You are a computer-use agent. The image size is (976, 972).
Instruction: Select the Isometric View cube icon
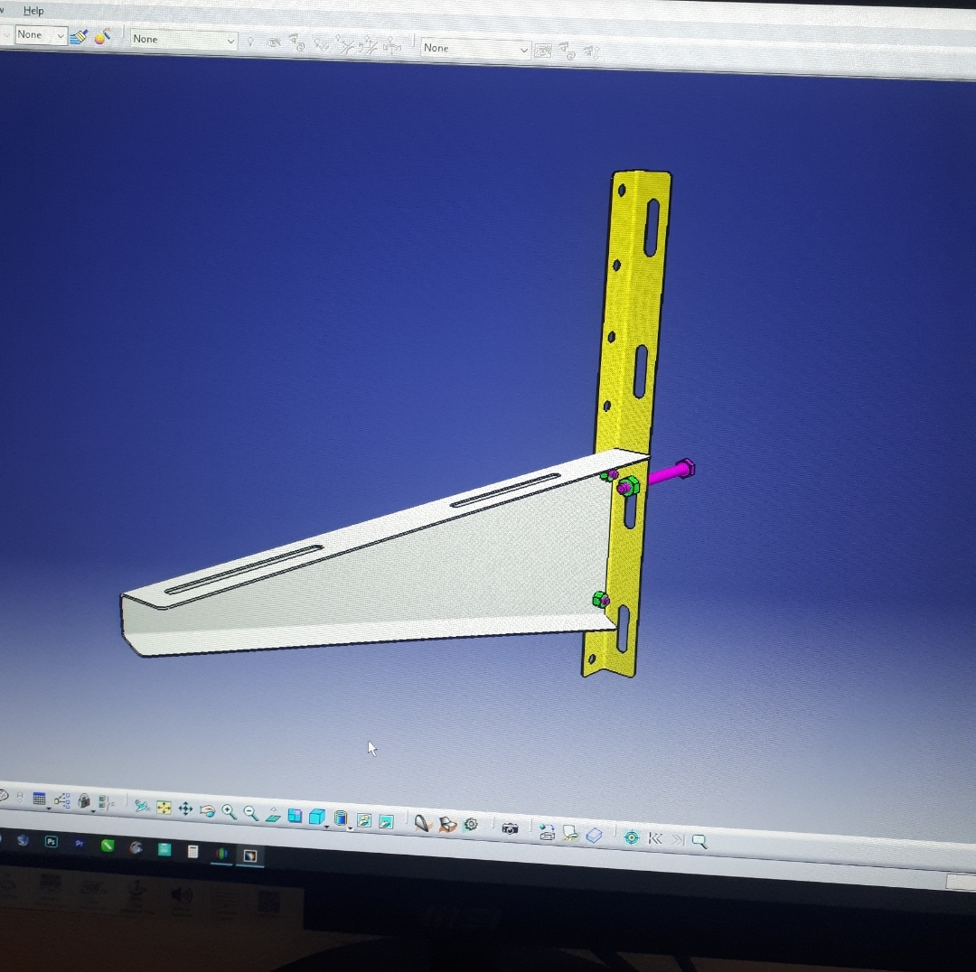pos(317,817)
